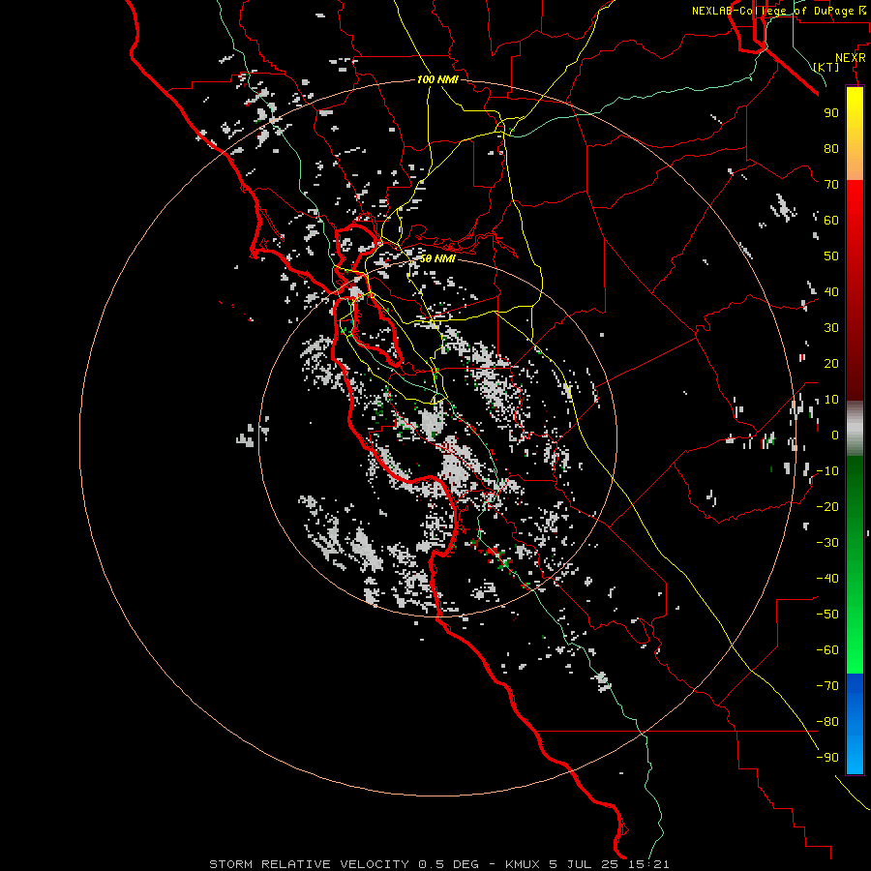Image resolution: width=871 pixels, height=871 pixels.
Task: Click the 50 value on velocity scale
Action: point(831,256)
